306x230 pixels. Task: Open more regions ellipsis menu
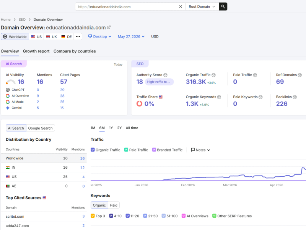[x=78, y=36]
